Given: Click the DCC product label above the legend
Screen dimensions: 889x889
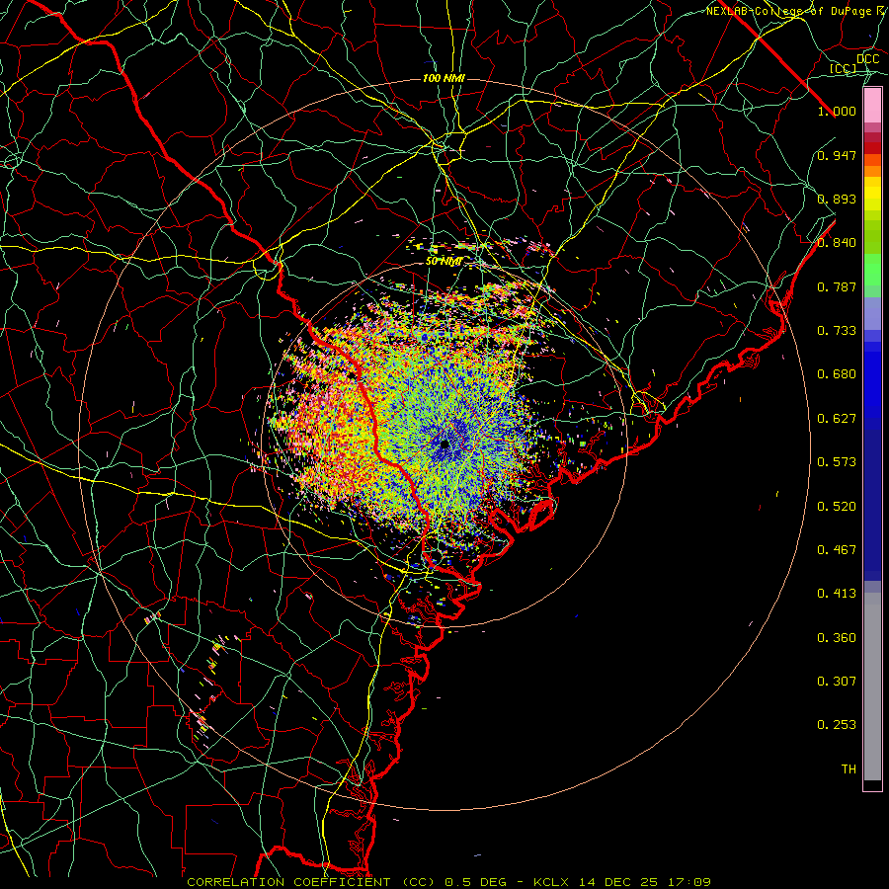Looking at the screenshot, I should coord(868,59).
